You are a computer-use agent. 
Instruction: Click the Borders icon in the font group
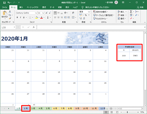(30, 17)
